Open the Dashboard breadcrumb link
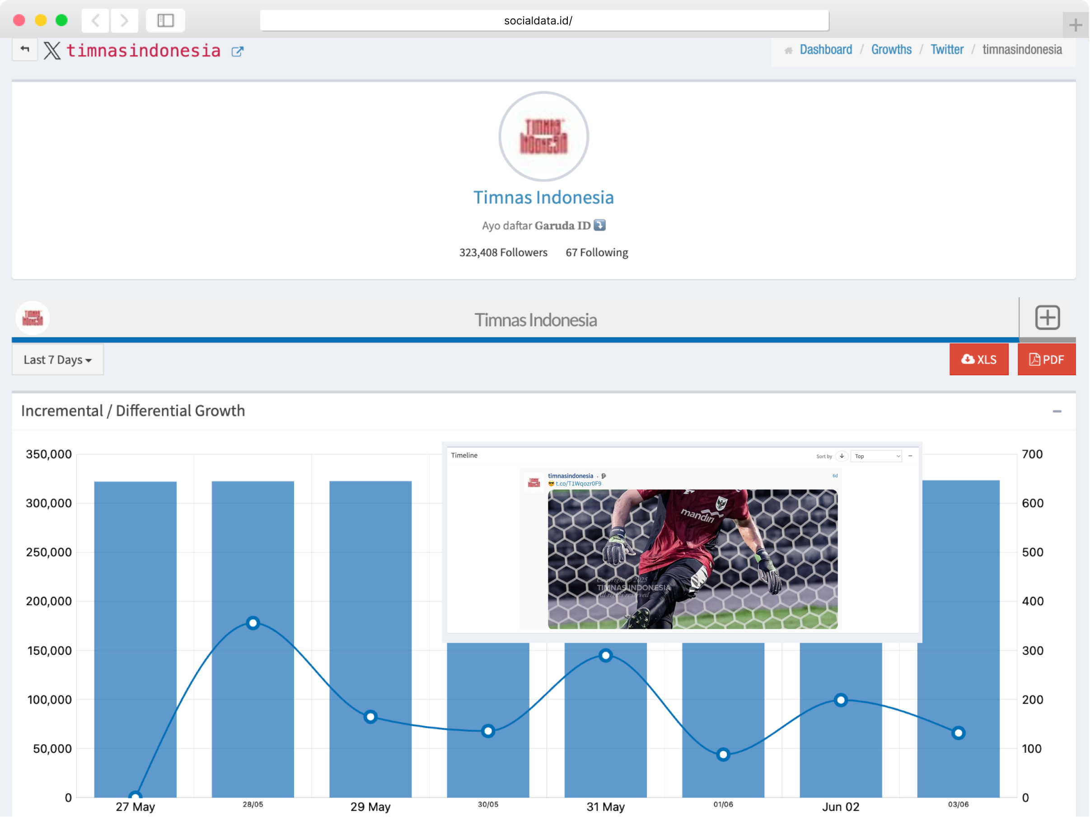1090x817 pixels. click(x=825, y=49)
